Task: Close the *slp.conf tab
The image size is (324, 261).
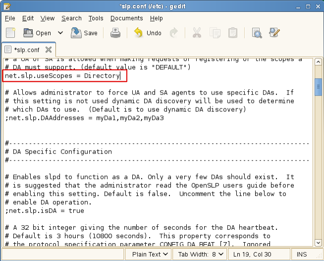Action: pyautogui.click(x=49, y=50)
